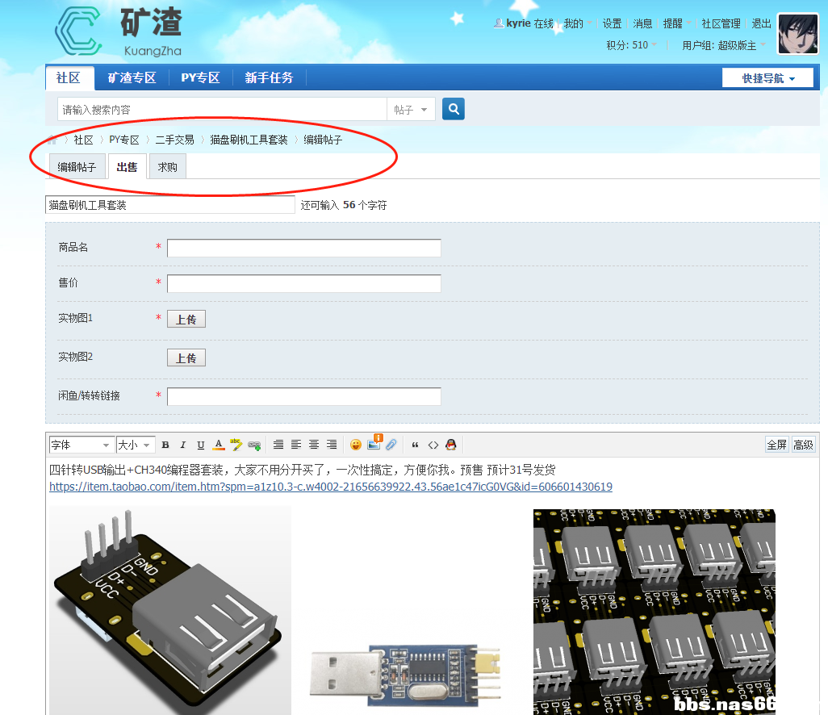This screenshot has width=828, height=715.
Task: Insert a code block with <> icon
Action: 433,445
